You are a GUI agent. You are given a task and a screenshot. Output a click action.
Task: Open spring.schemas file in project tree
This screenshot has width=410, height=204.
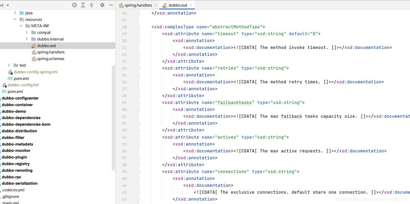click(x=48, y=59)
